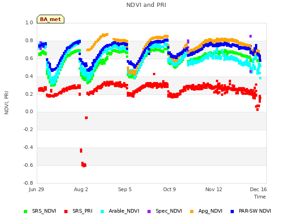The image size is (294, 220).
Task: Select the red SRS_PRI legend swatch
Action: (66, 211)
